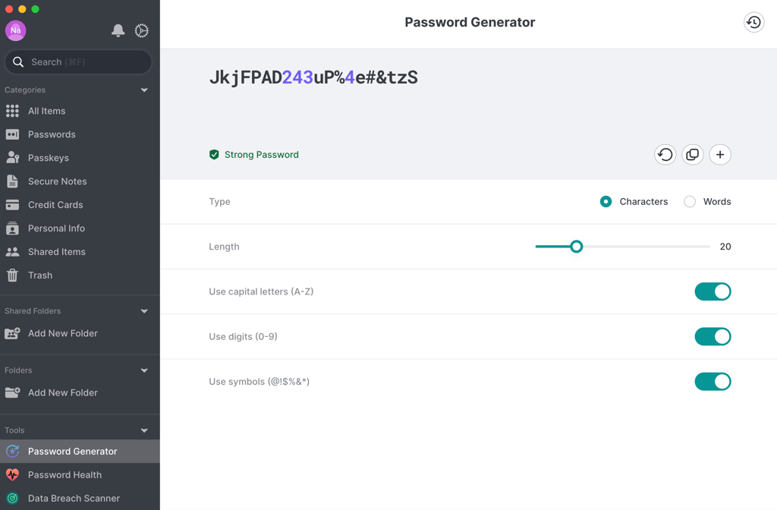Collapse the Tools section arrow
Image resolution: width=777 pixels, height=510 pixels.
click(144, 431)
